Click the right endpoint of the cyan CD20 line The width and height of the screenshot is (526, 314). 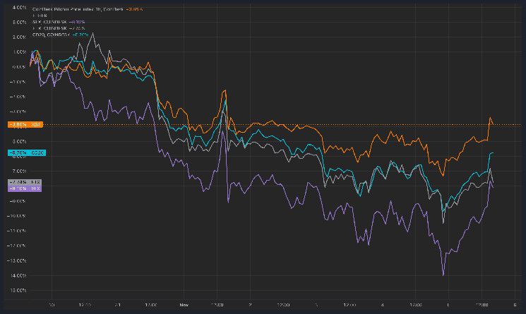pos(492,152)
